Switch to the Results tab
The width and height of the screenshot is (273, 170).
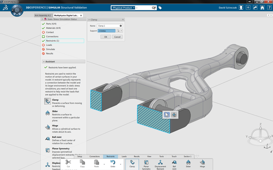click(136, 156)
